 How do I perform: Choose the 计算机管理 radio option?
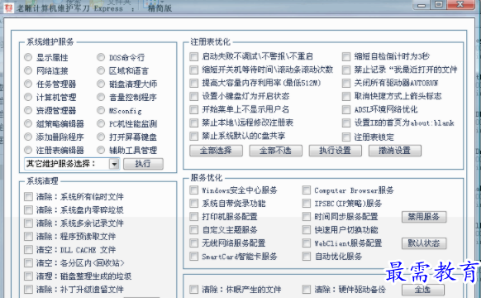coord(28,97)
